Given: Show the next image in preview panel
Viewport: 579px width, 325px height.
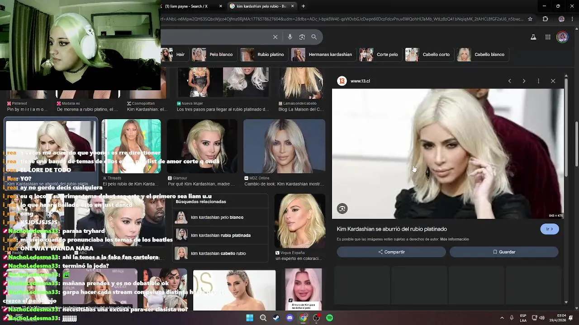Looking at the screenshot, I should pyautogui.click(x=524, y=81).
